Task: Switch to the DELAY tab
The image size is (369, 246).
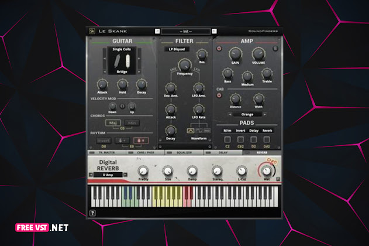Action: (x=223, y=153)
